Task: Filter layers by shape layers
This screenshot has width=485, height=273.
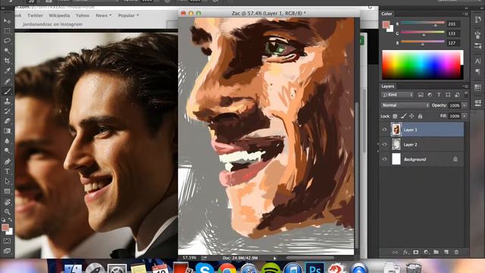Action: click(448, 95)
